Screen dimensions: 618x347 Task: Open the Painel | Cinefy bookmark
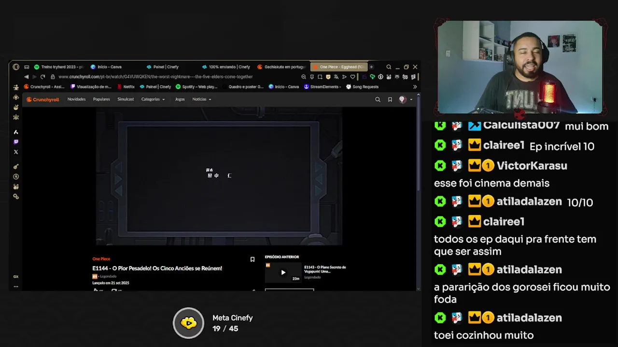(155, 87)
